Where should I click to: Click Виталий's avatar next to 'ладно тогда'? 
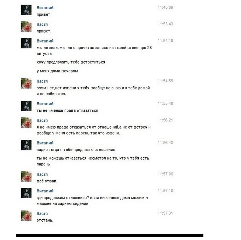point(26,145)
